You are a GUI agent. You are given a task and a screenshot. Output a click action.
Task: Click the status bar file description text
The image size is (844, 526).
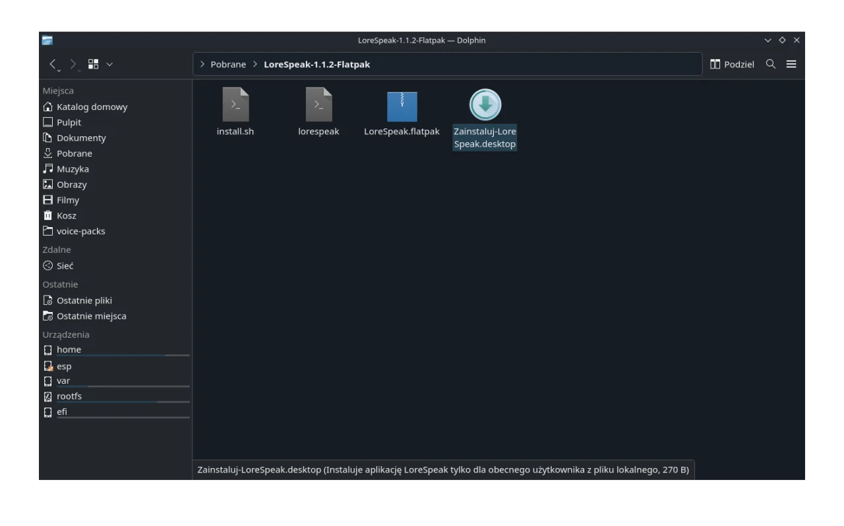444,470
